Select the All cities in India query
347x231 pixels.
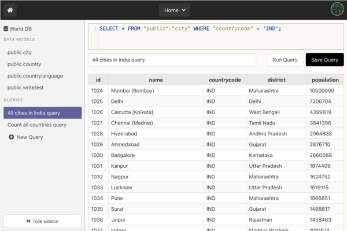42,113
